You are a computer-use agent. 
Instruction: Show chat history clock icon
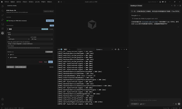point(175,6)
